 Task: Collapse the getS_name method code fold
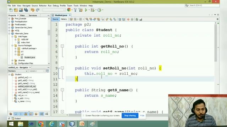[62, 90]
